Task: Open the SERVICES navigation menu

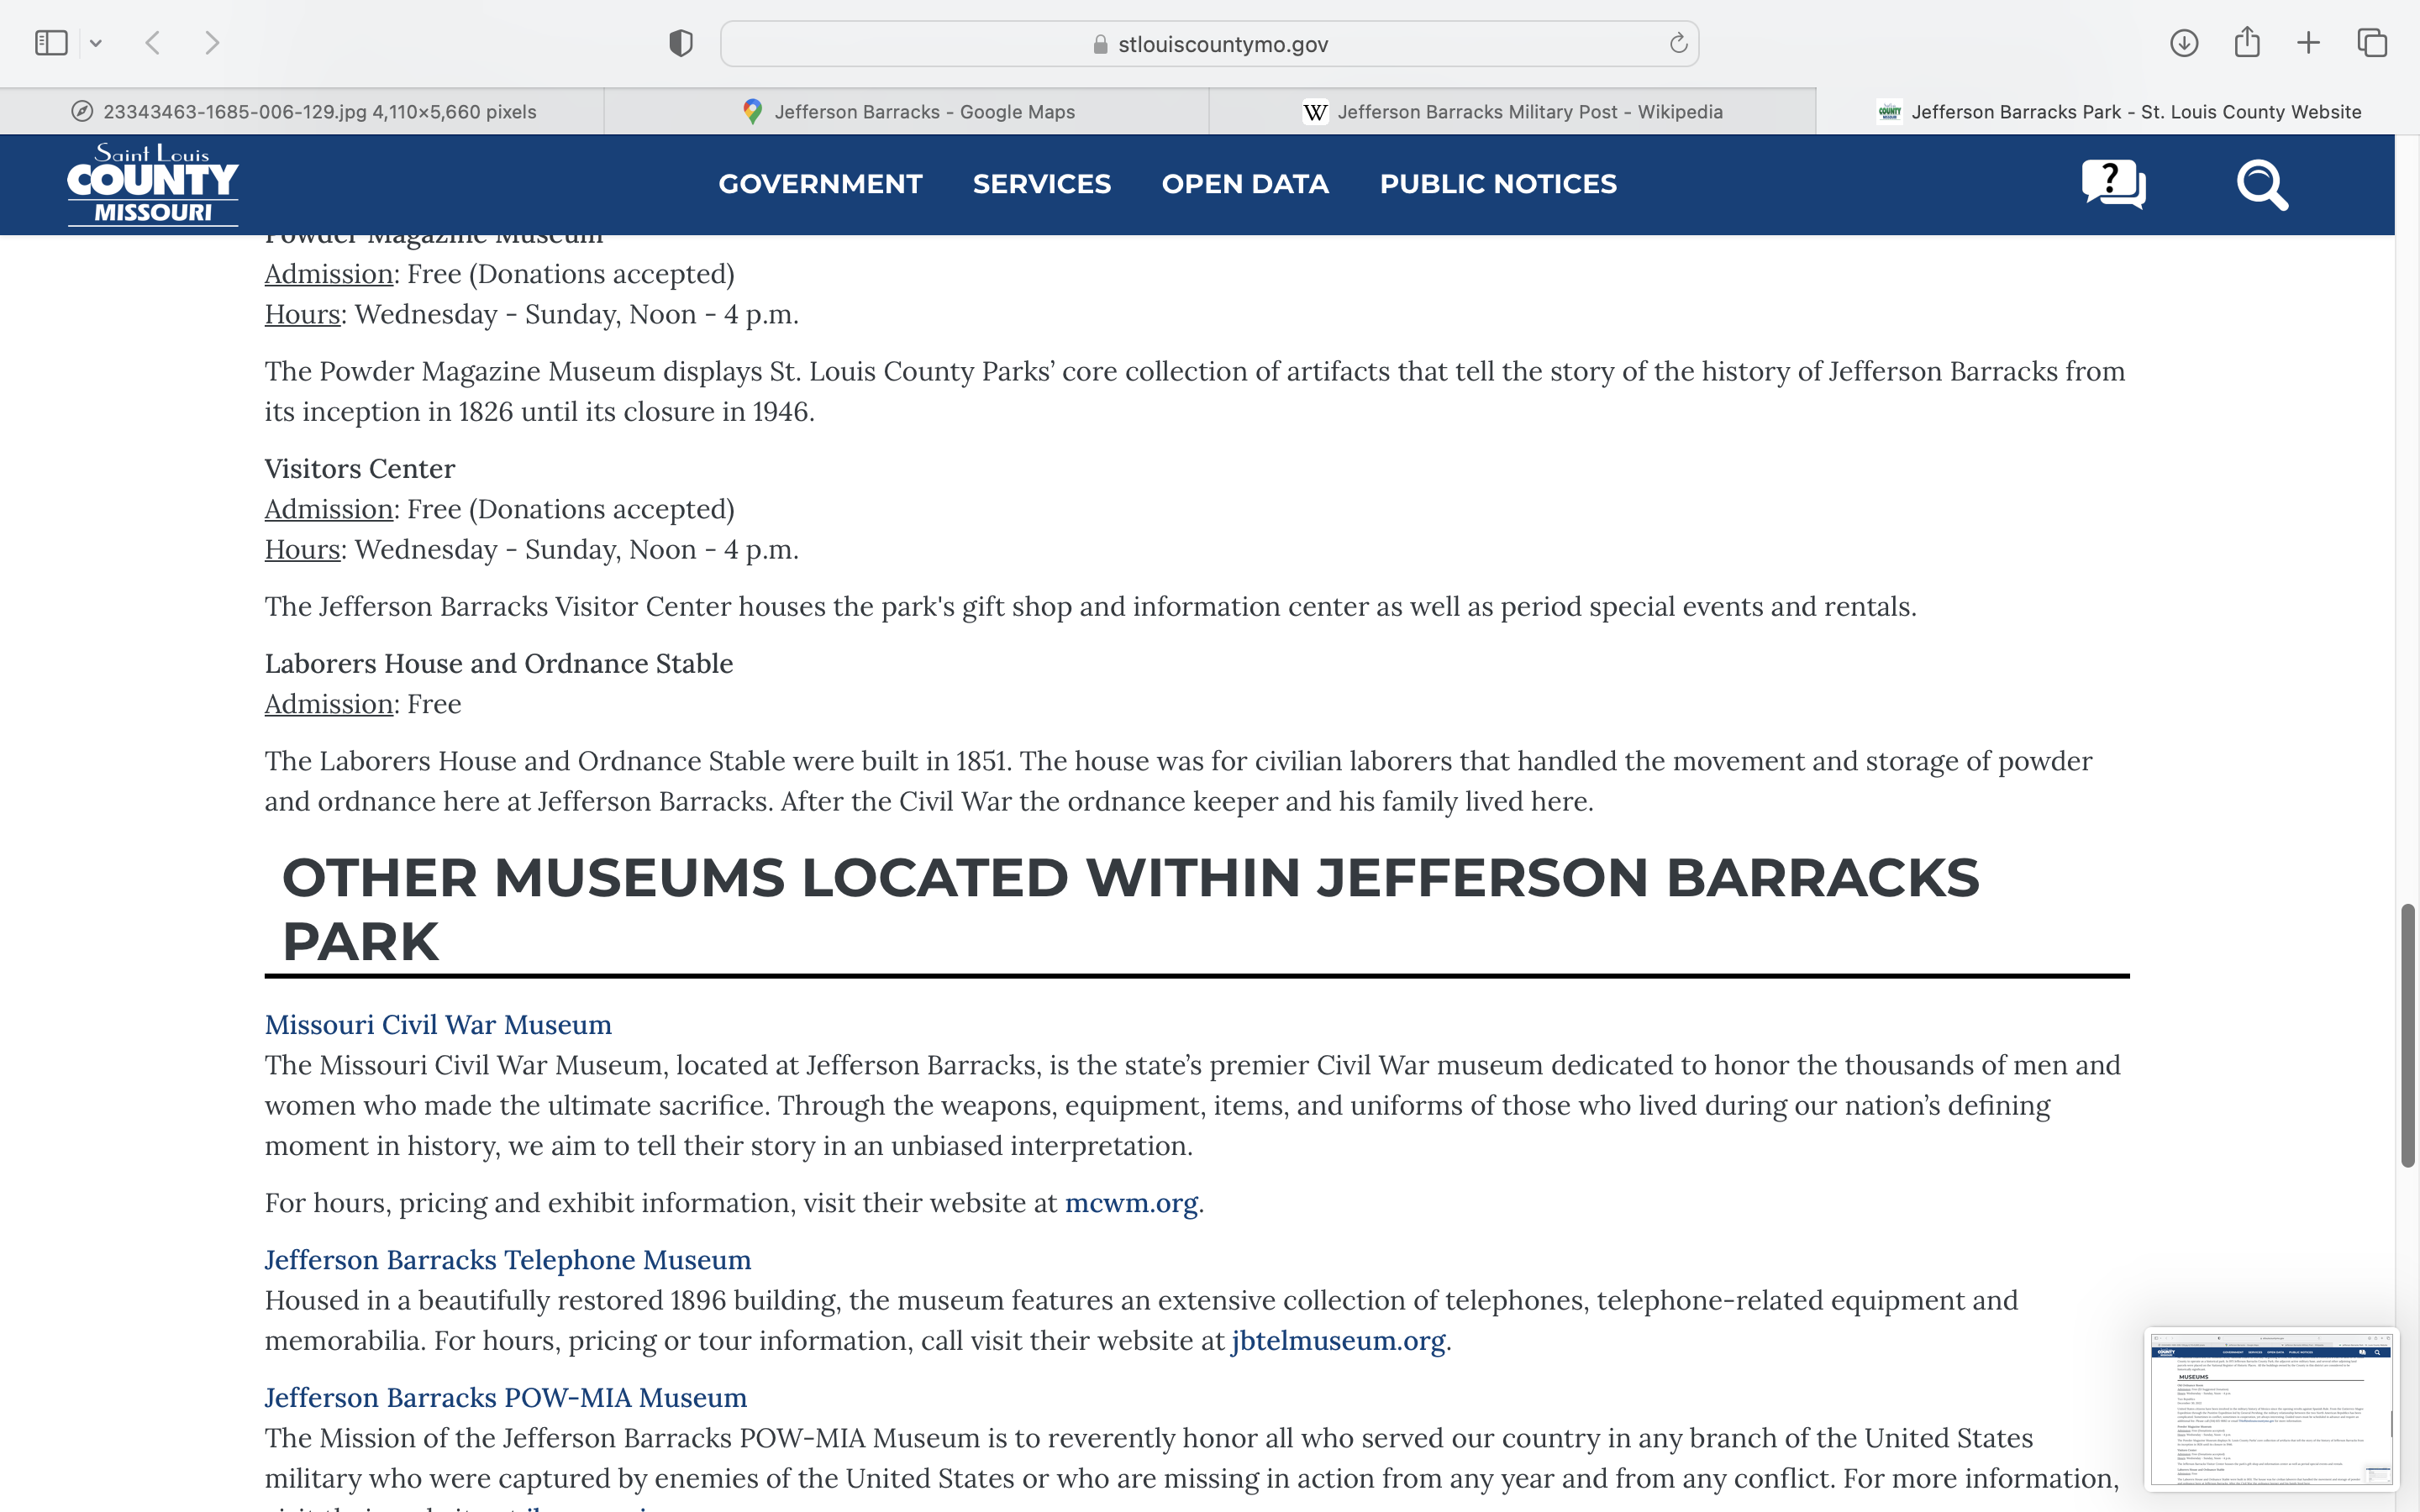Action: coord(1041,184)
